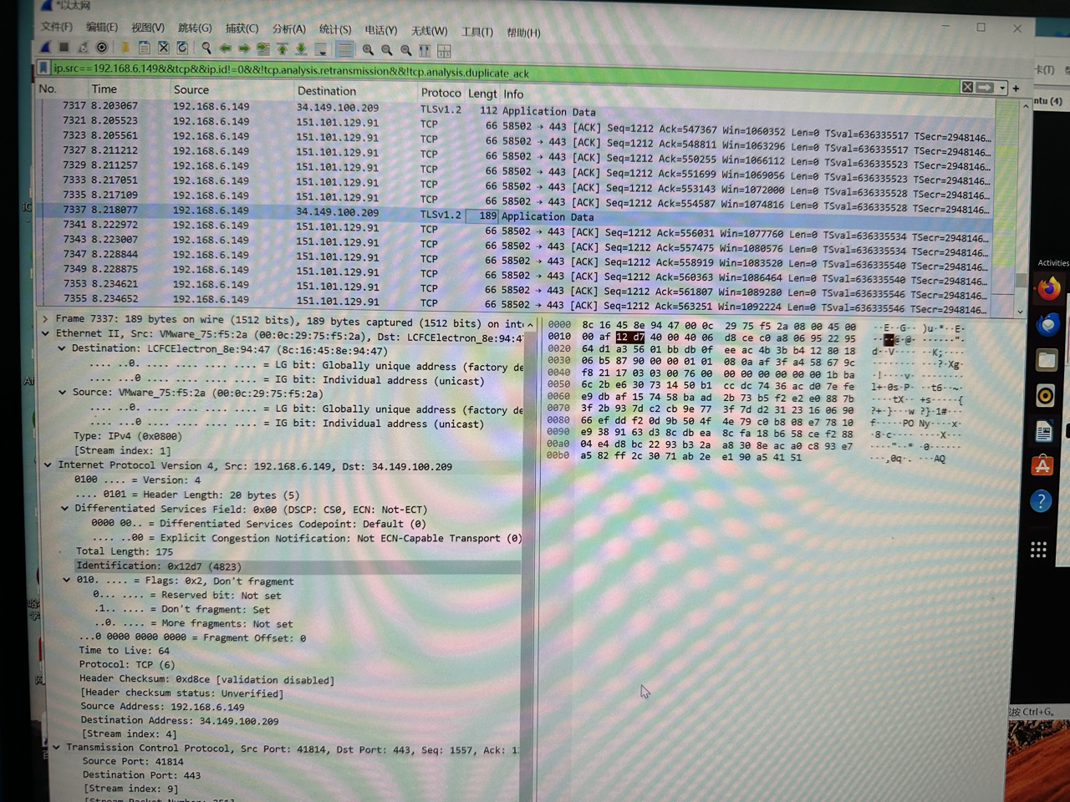This screenshot has width=1070, height=802.
Task: Open the 统计(S) menu
Action: coord(334,30)
